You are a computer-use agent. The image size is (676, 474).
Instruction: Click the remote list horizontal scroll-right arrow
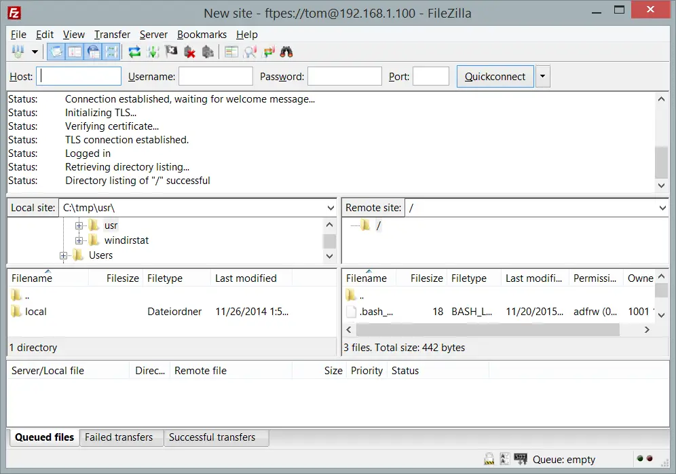pyautogui.click(x=647, y=330)
